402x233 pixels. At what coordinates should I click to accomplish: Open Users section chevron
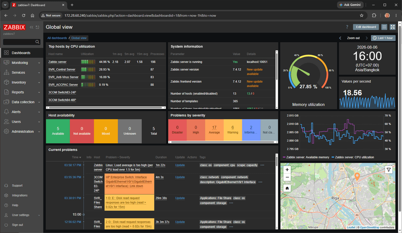tap(39, 122)
